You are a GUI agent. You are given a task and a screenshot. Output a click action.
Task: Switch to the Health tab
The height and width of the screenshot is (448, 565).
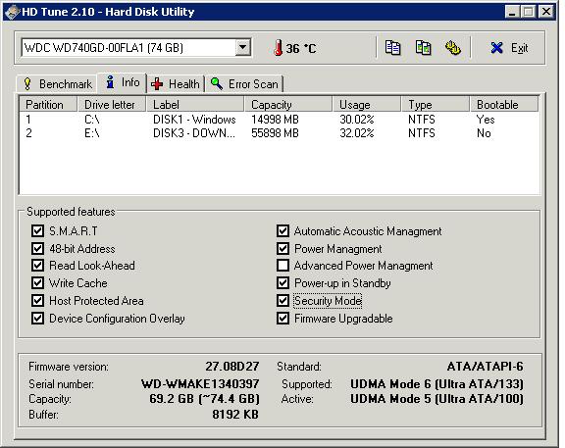click(176, 84)
